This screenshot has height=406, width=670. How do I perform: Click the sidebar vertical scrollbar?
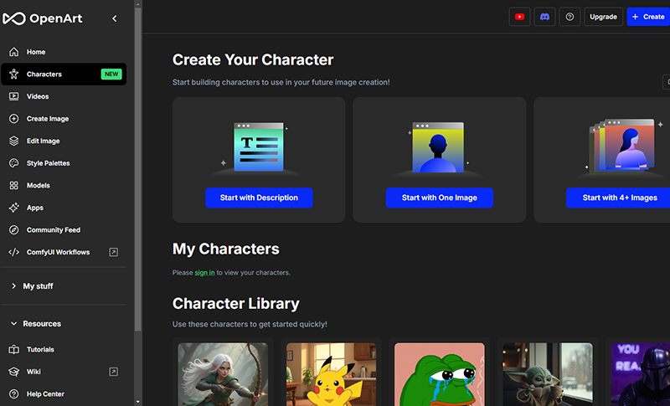pos(137,168)
